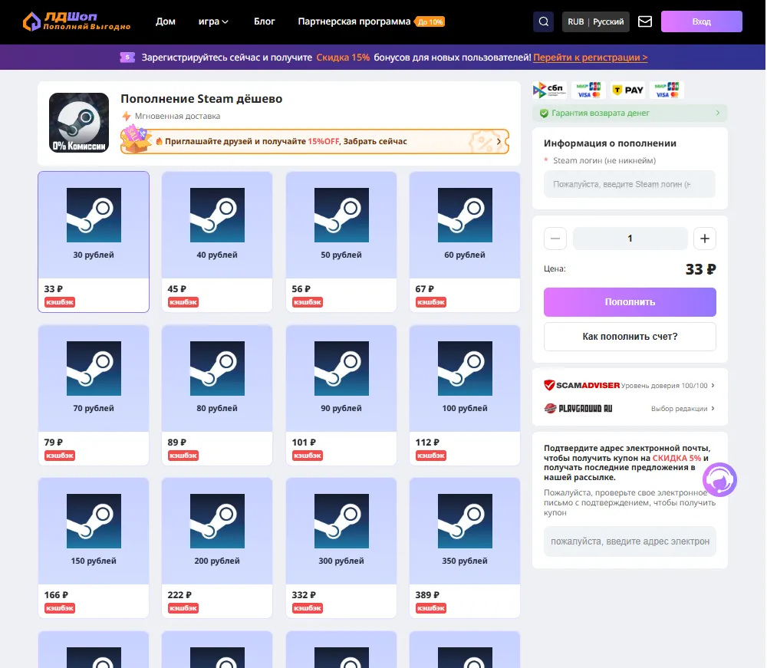Click the T PAY payment icon
The width and height of the screenshot is (767, 668).
tap(628, 90)
